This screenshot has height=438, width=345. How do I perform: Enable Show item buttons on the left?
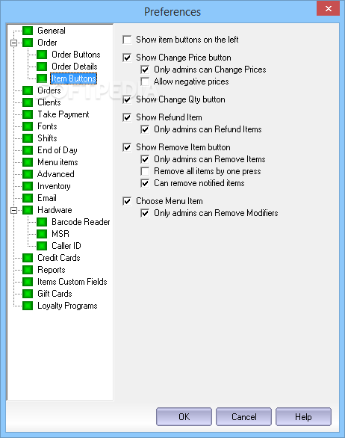127,40
